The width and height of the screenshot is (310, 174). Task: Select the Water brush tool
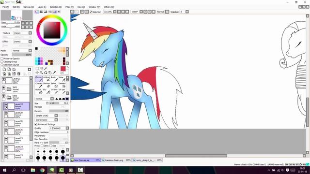point(62,79)
